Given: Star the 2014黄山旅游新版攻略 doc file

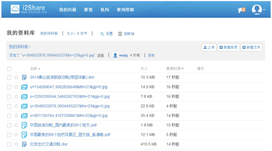Looking at the screenshot, I should pos(16,77).
